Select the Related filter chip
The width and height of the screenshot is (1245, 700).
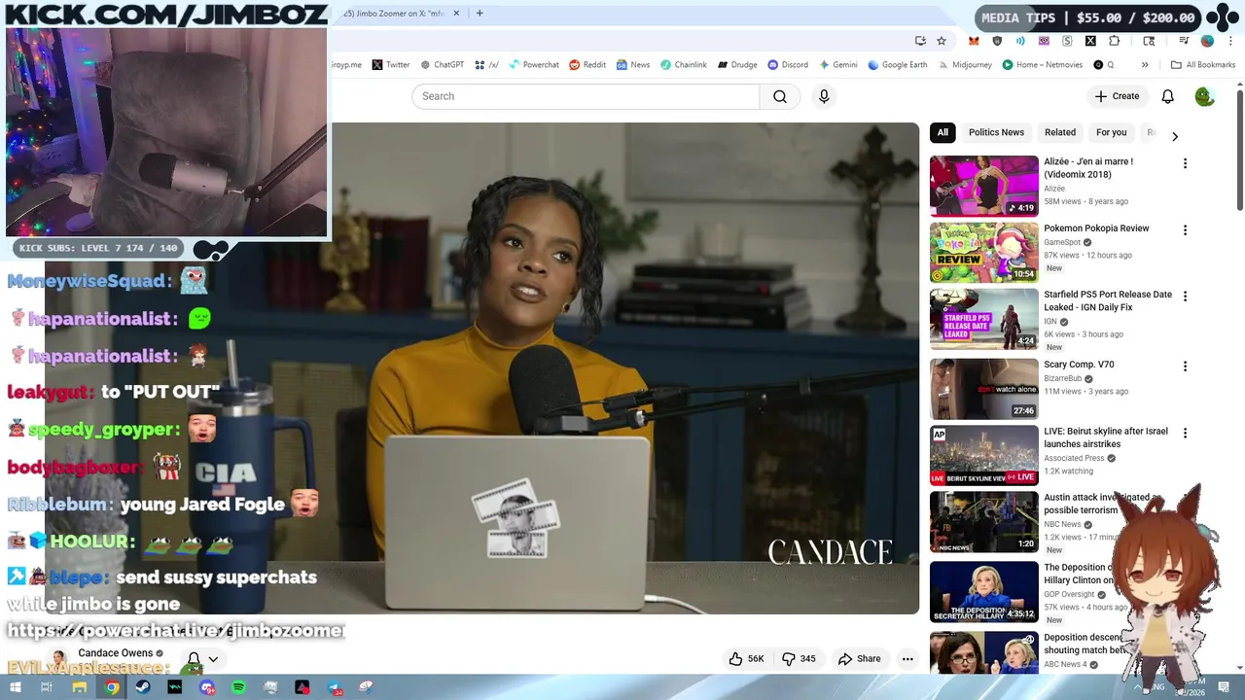(x=1060, y=132)
